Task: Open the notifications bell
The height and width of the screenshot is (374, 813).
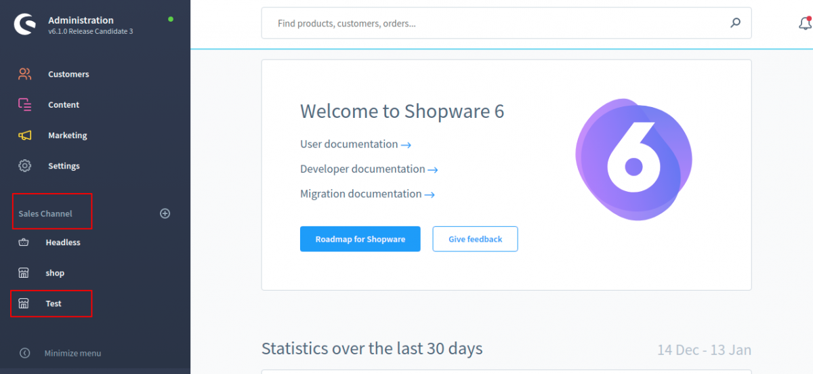Action: (804, 24)
